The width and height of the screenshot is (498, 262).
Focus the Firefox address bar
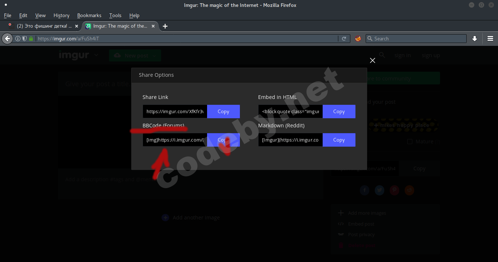pyautogui.click(x=187, y=39)
